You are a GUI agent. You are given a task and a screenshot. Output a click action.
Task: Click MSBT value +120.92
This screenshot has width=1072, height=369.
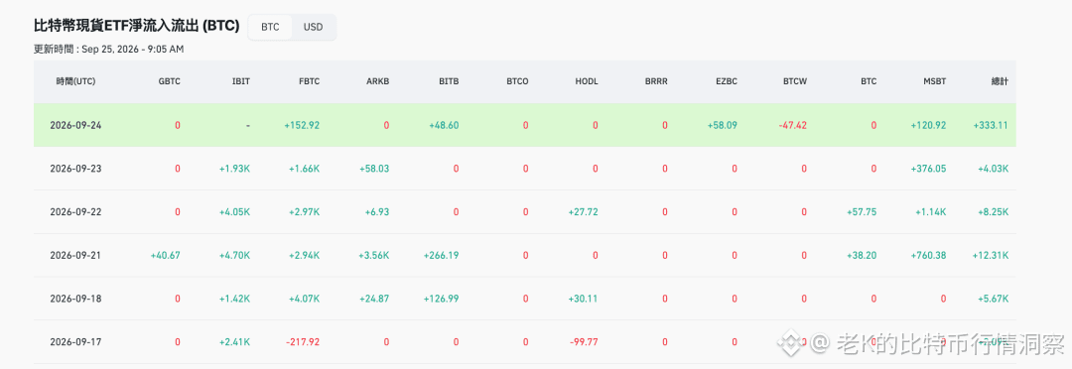pyautogui.click(x=928, y=125)
